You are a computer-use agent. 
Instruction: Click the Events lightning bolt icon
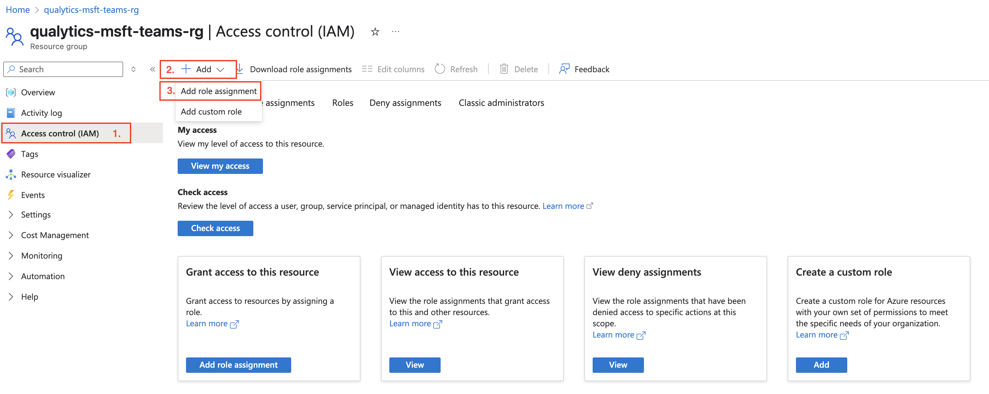point(11,195)
